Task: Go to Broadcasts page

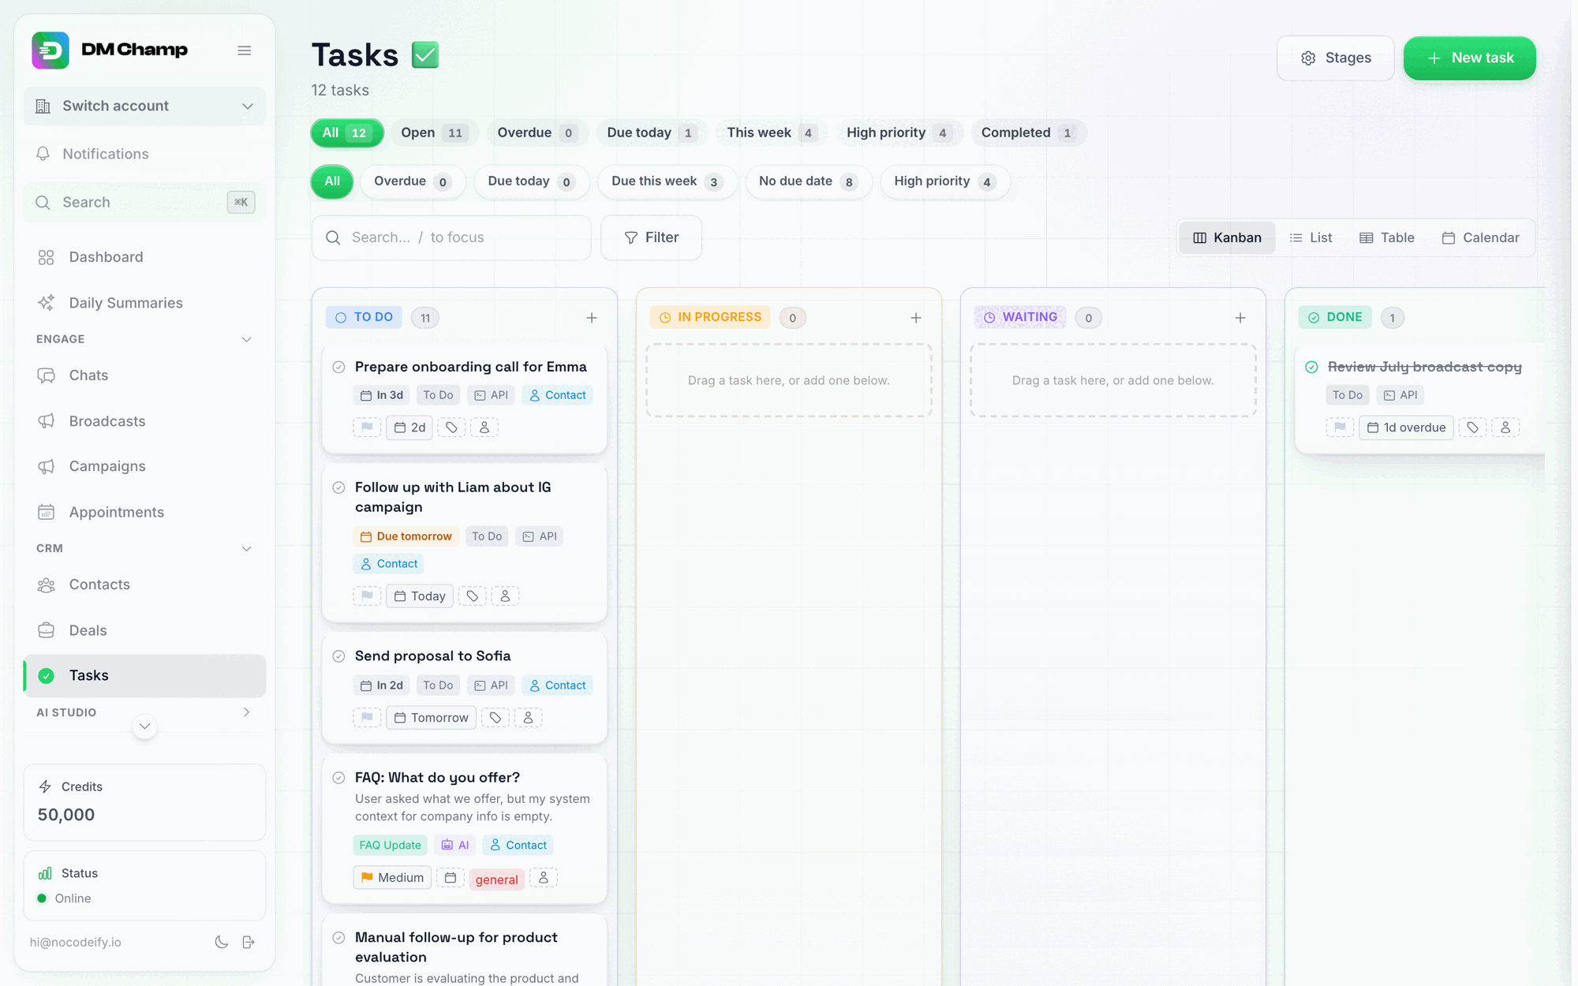Action: coord(144,421)
